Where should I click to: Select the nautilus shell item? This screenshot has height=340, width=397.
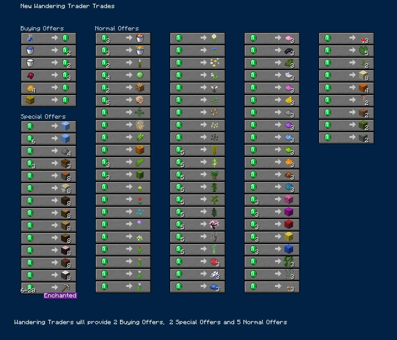pyautogui.click(x=140, y=100)
